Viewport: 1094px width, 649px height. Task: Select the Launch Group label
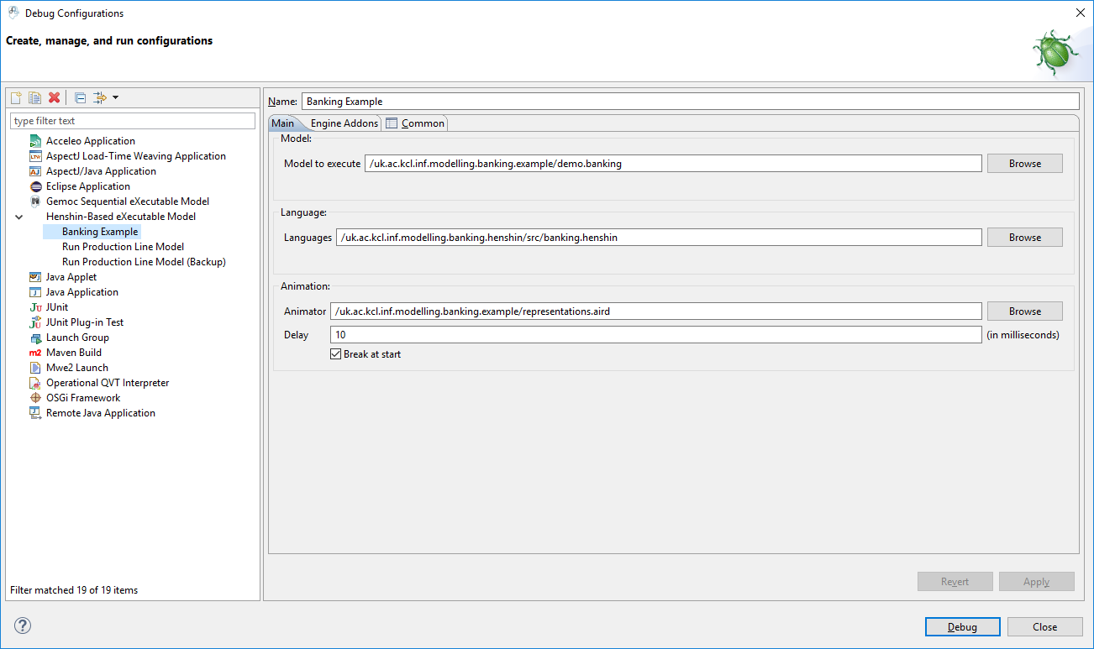point(77,338)
